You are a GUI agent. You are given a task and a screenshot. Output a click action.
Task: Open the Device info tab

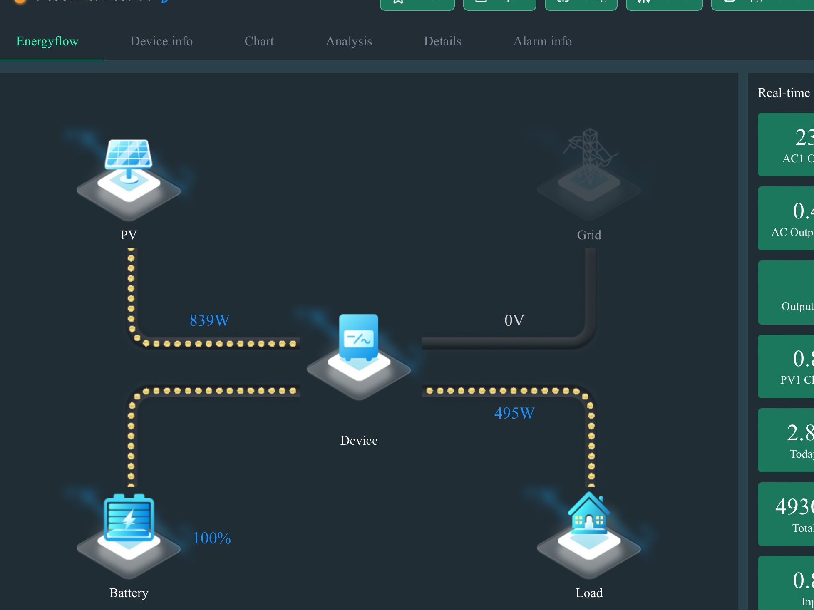pos(161,41)
